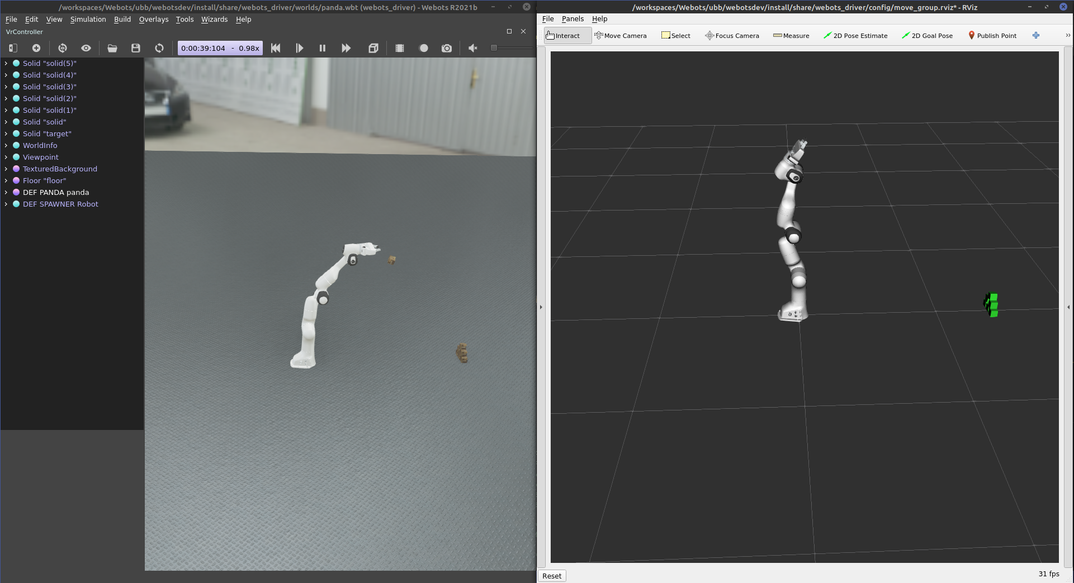Screen dimensions: 1074x583
Task: Toggle the scene tree side panel
Action: click(13, 48)
